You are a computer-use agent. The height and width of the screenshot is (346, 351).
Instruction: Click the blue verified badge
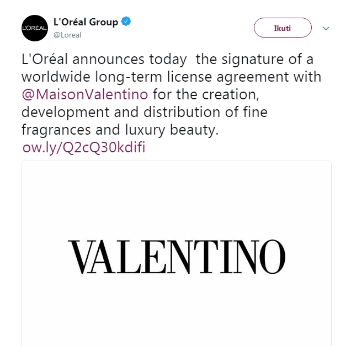[x=126, y=23]
